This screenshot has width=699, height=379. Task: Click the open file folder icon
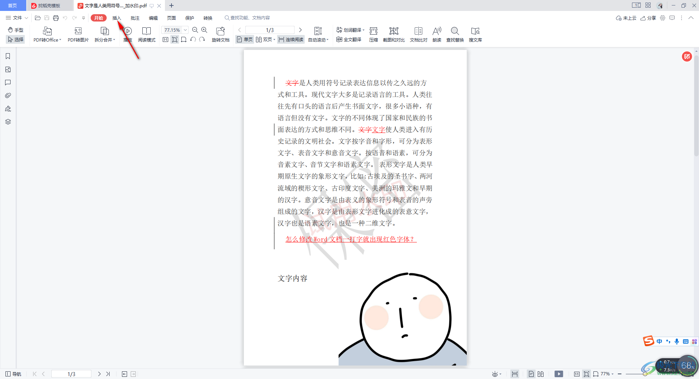pos(37,18)
